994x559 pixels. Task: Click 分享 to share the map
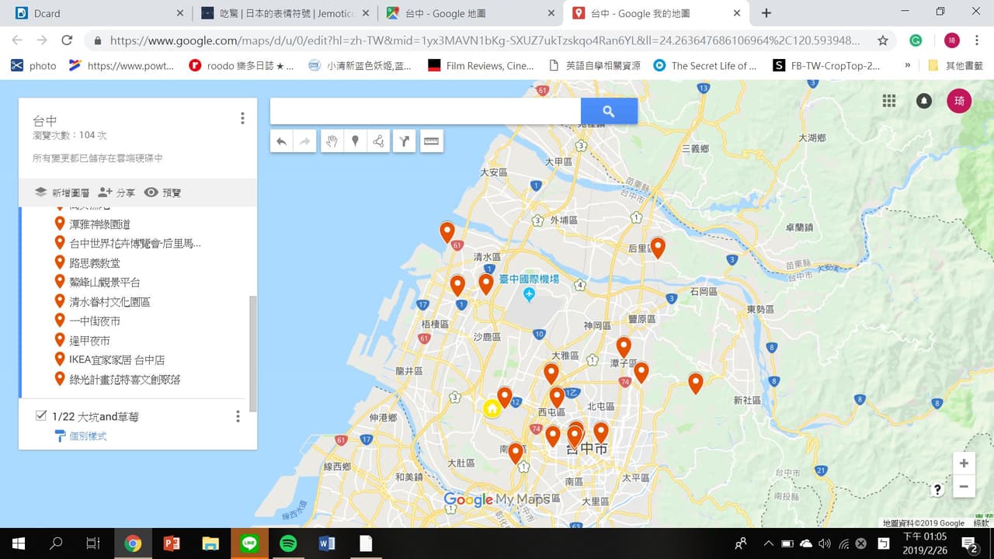(x=116, y=193)
